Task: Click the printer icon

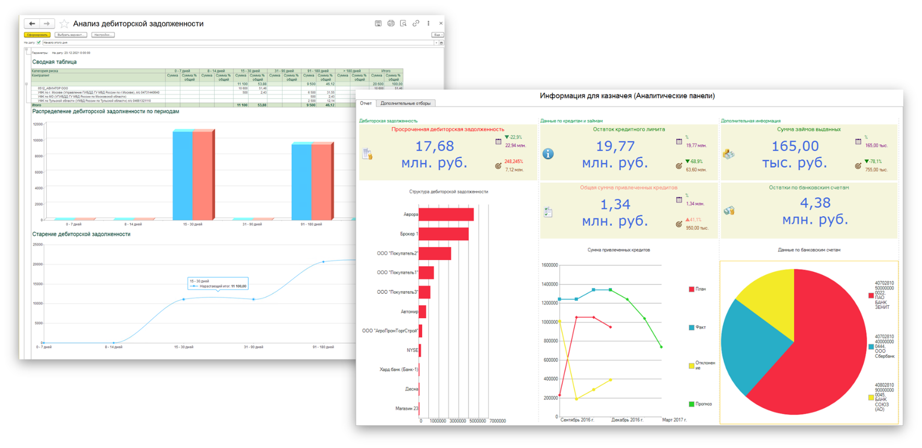Action: click(391, 23)
